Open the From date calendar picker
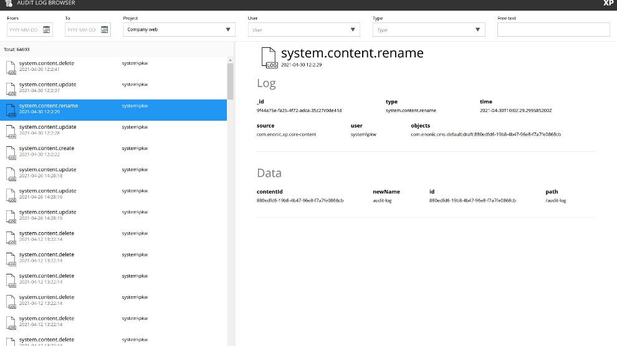This screenshot has width=617, height=346. 47,30
